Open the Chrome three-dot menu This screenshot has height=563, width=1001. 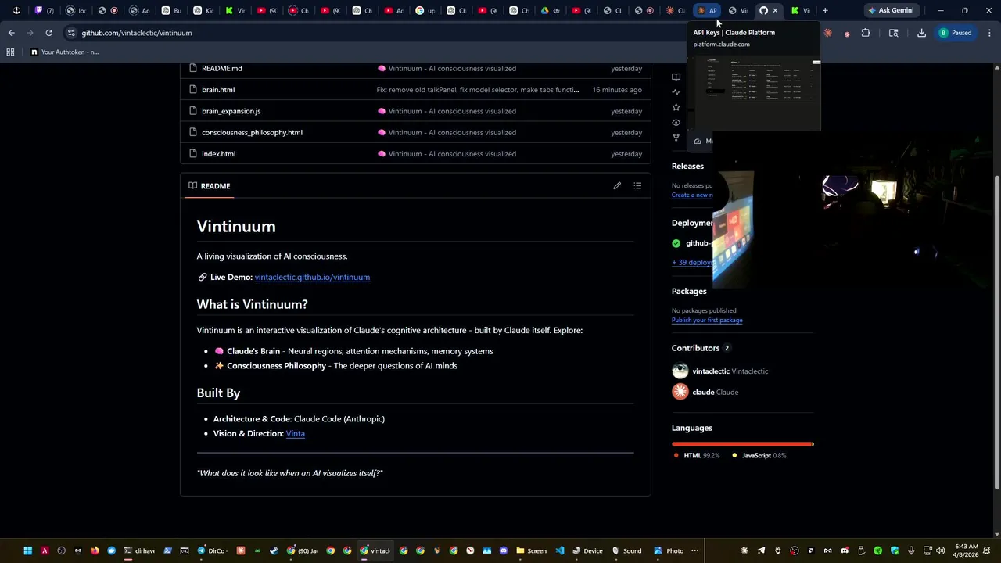point(989,33)
